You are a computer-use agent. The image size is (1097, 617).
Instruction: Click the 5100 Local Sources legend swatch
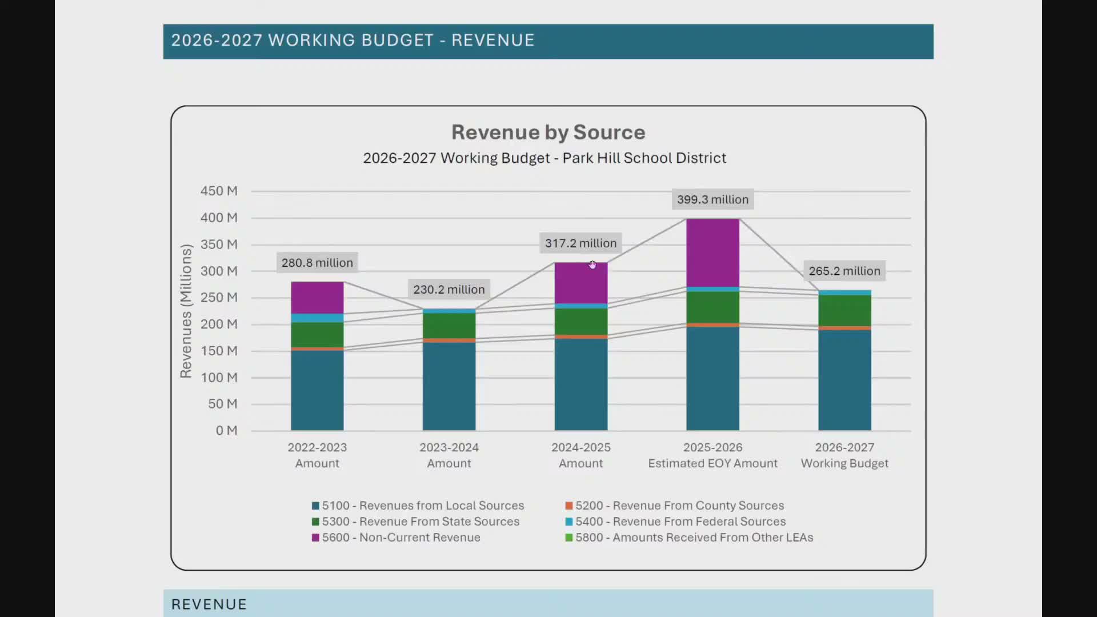point(315,506)
